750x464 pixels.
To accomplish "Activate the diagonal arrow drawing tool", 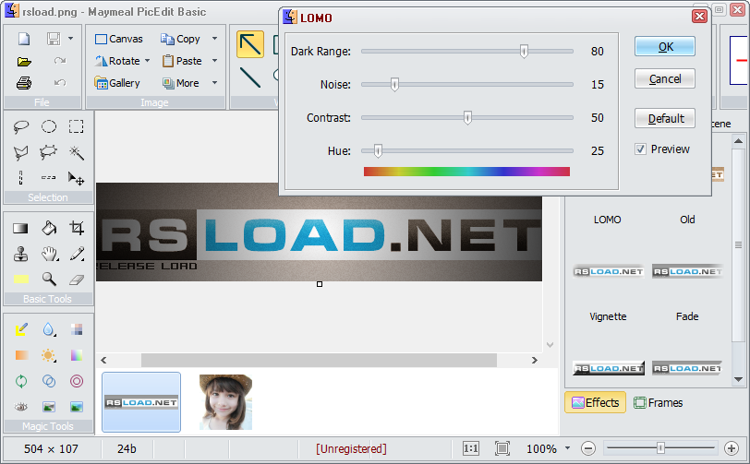I will point(250,44).
